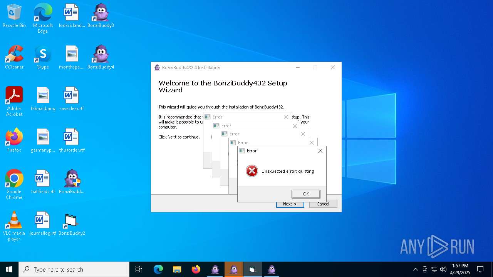Select the hallfields.rtf document icon
Image resolution: width=493 pixels, height=277 pixels.
[43, 182]
